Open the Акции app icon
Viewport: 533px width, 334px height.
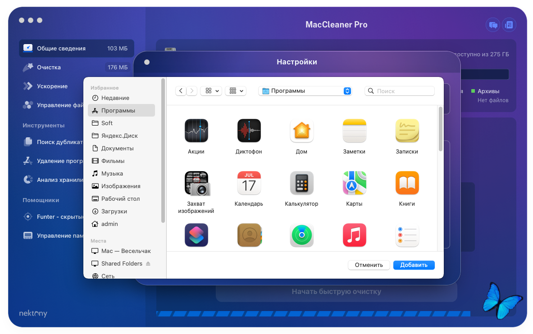196,131
